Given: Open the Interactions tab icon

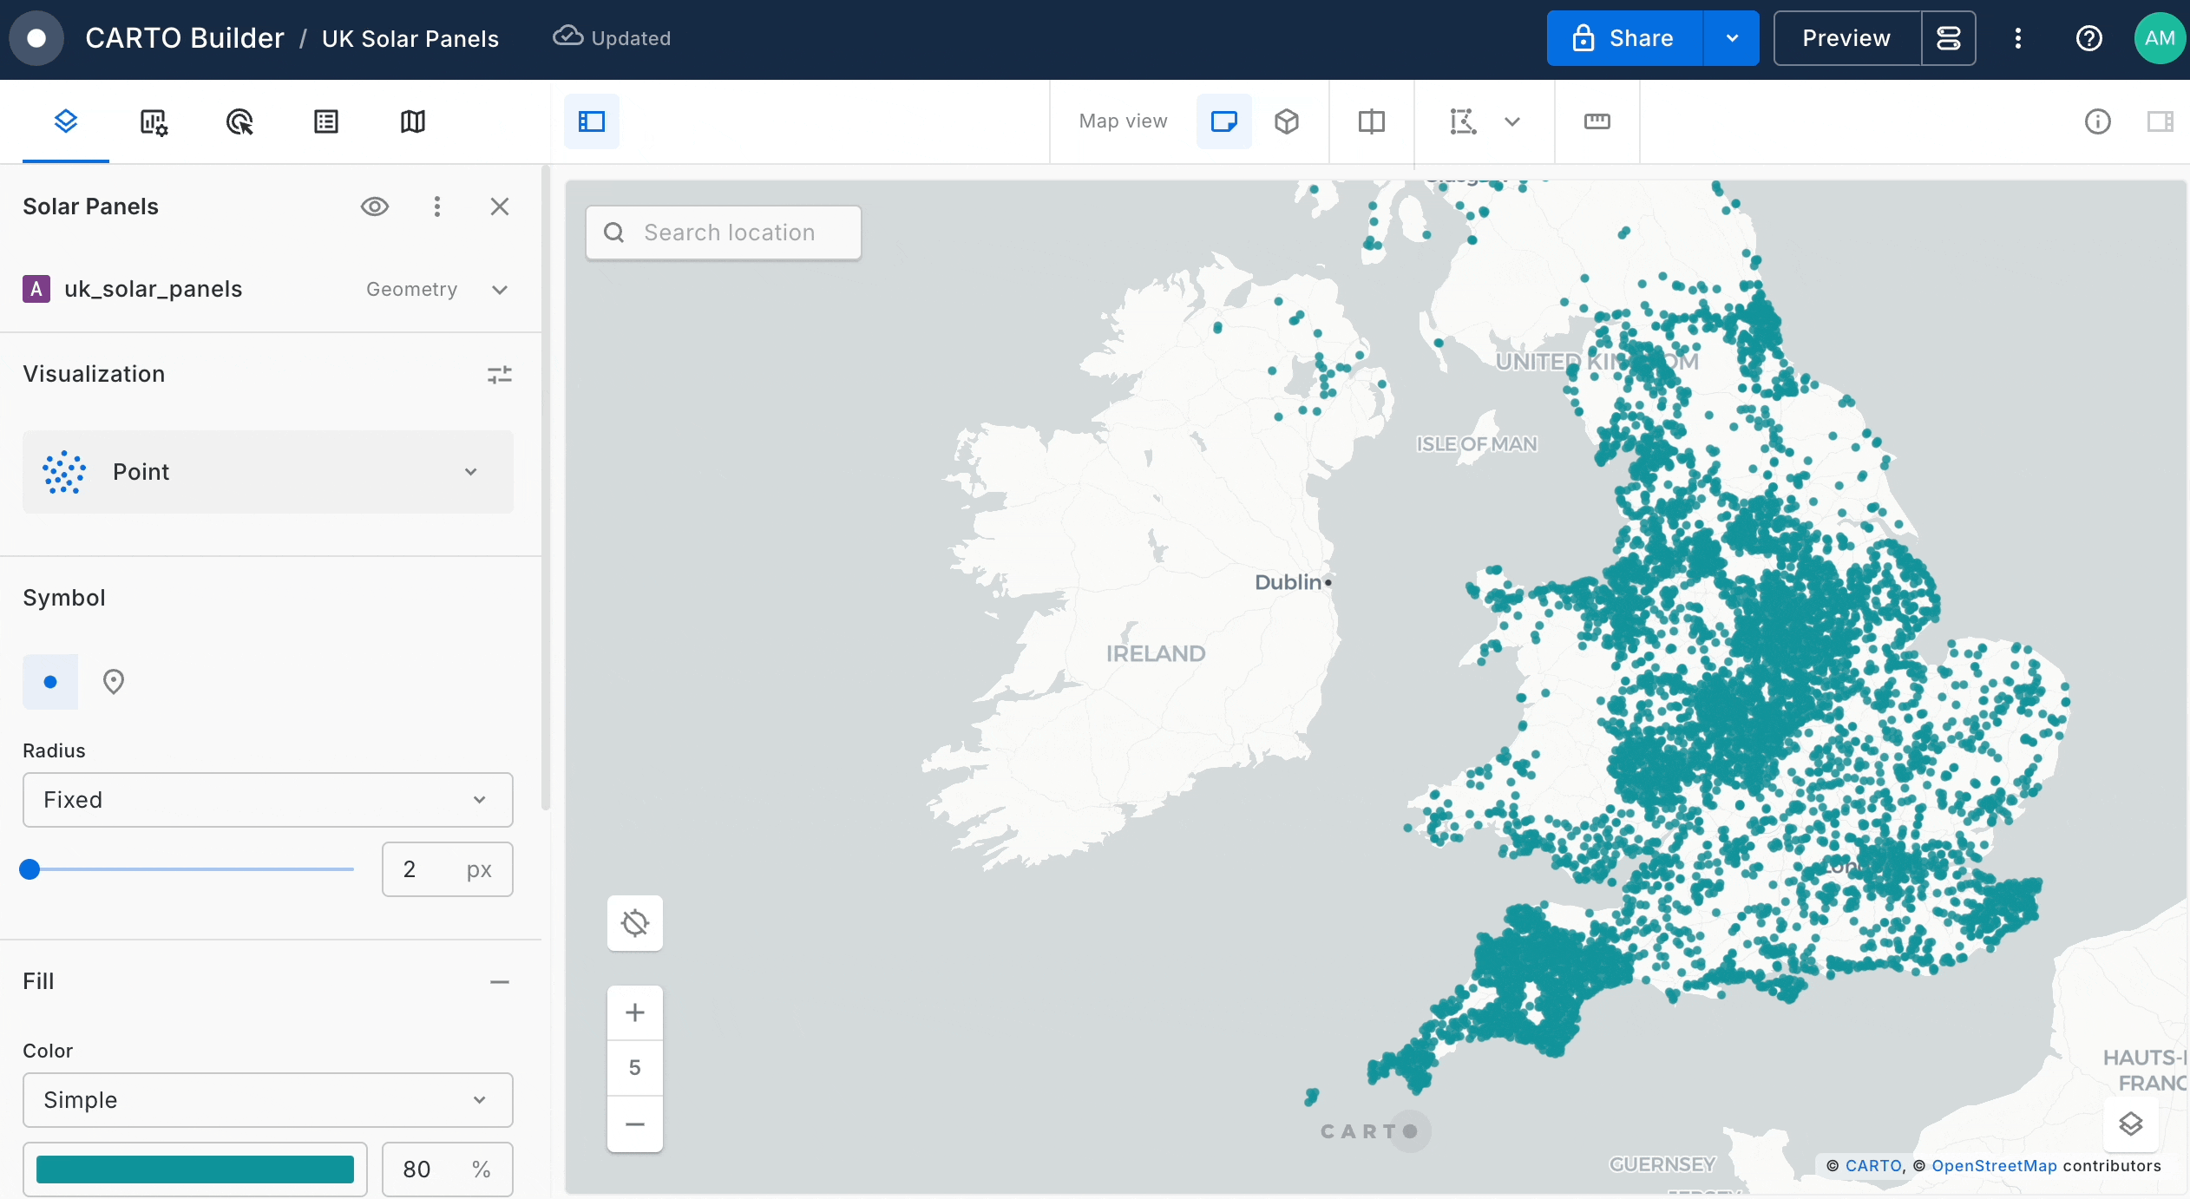Looking at the screenshot, I should coord(239,122).
